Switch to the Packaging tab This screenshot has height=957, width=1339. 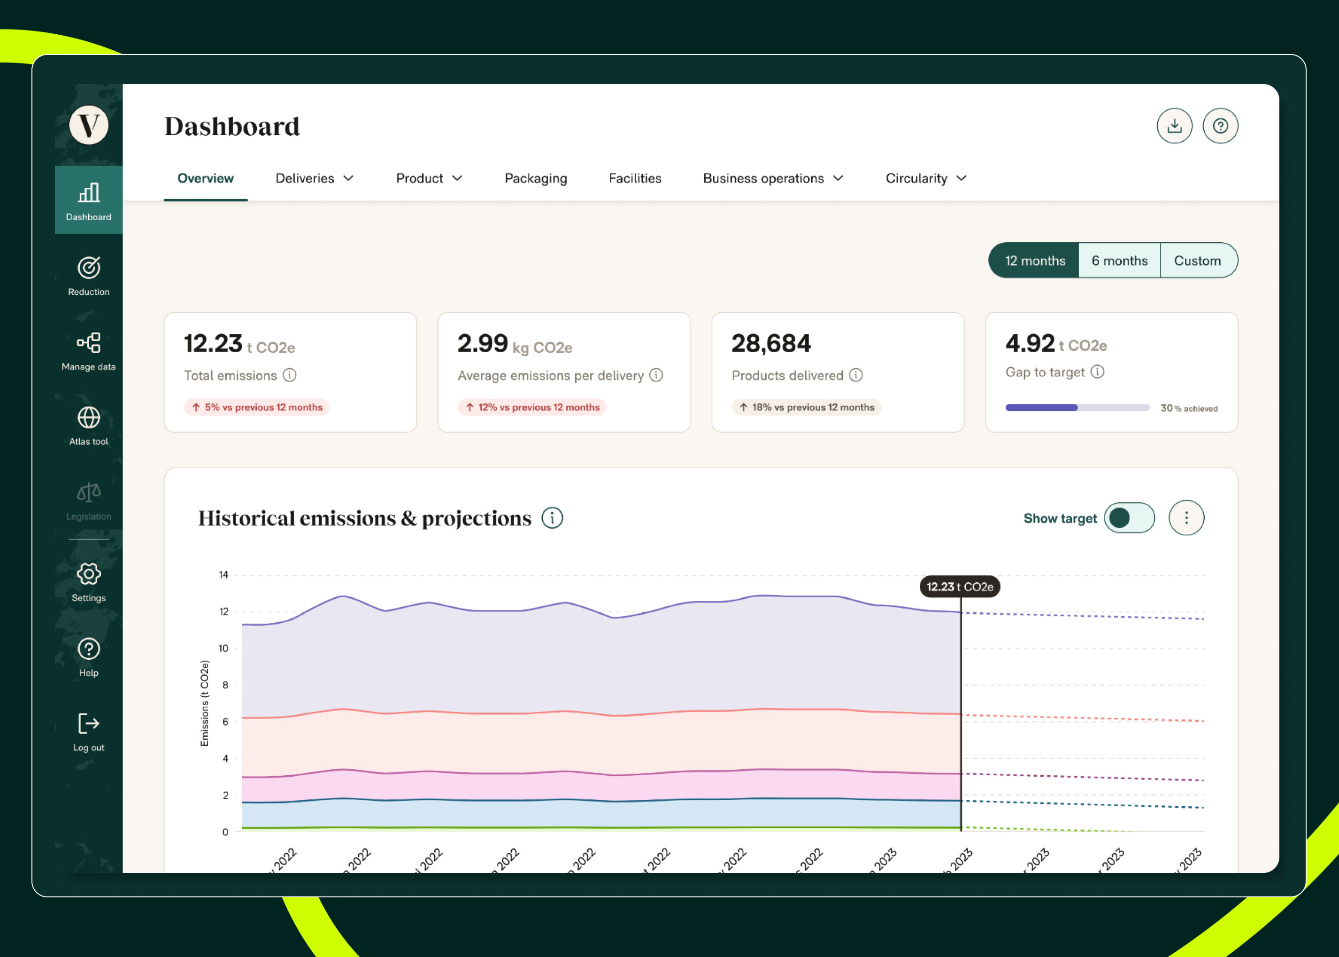[536, 178]
